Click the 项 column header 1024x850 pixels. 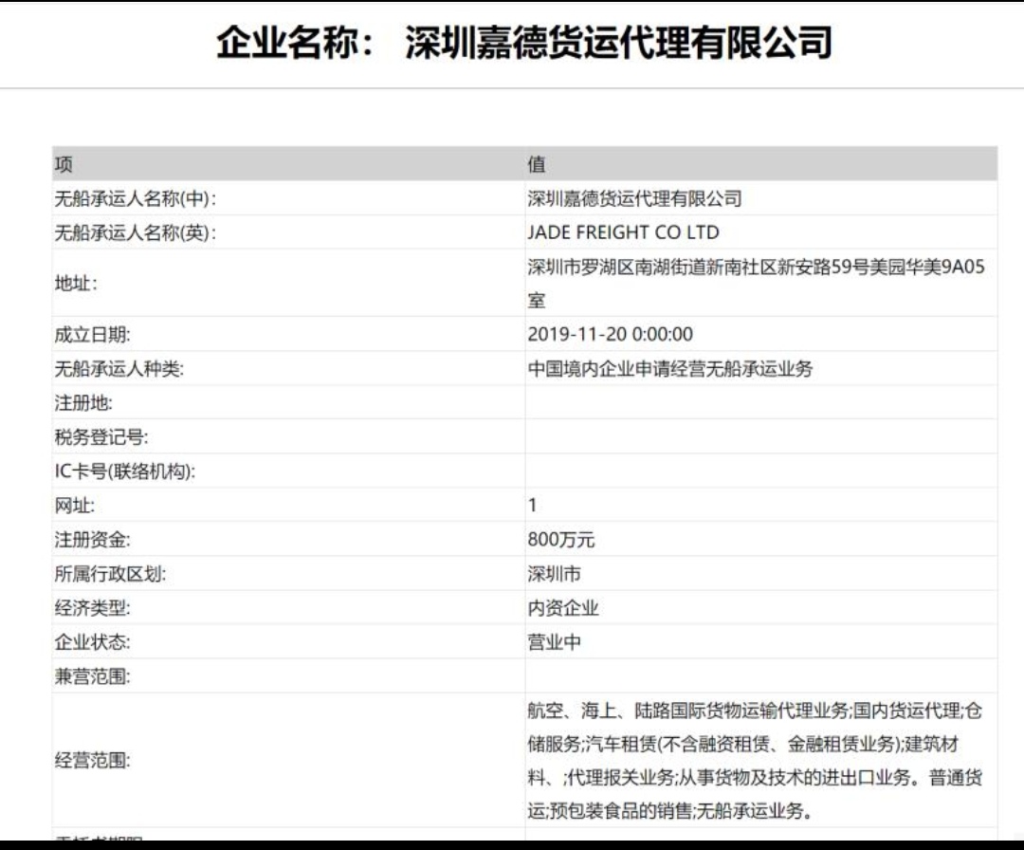64,164
